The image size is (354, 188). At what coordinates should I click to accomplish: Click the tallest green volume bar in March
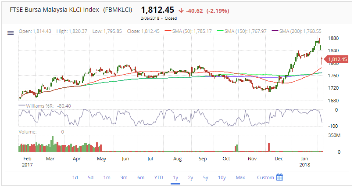click(53, 144)
